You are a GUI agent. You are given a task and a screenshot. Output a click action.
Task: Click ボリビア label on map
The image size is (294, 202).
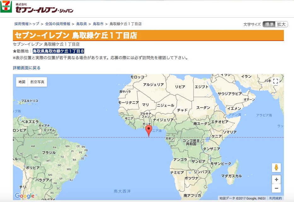pyautogui.click(x=32, y=168)
